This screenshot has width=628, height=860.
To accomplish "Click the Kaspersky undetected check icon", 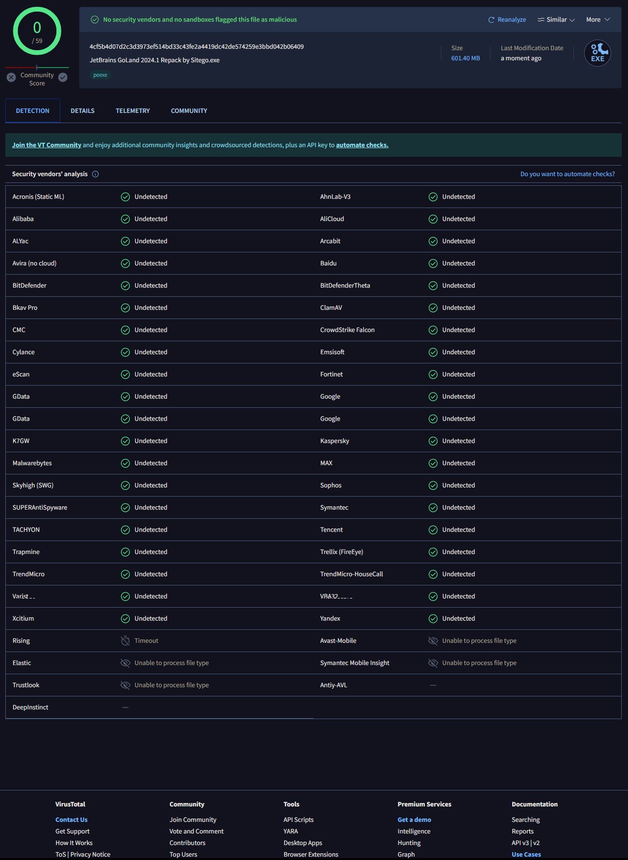I will pyautogui.click(x=433, y=441).
